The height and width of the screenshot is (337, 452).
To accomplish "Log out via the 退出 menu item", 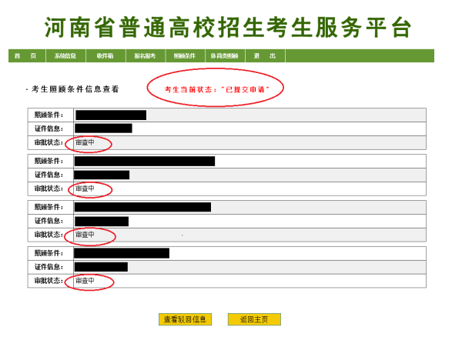I will [x=265, y=56].
